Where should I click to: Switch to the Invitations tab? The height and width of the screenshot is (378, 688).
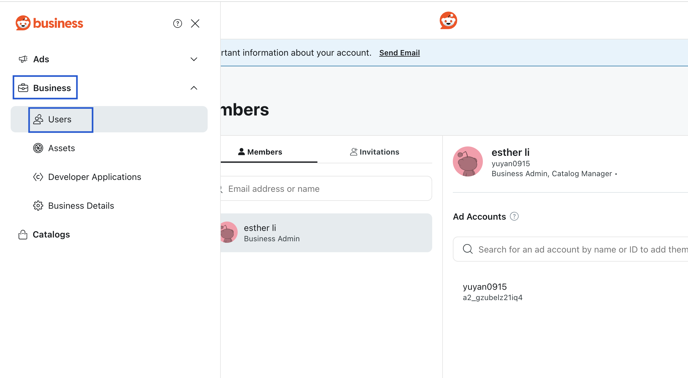click(x=375, y=152)
